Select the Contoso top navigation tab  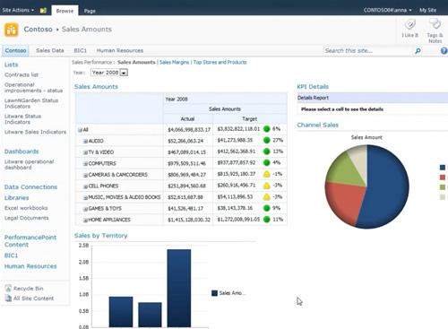tap(15, 50)
